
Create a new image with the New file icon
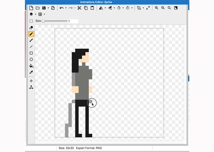click(x=31, y=8)
